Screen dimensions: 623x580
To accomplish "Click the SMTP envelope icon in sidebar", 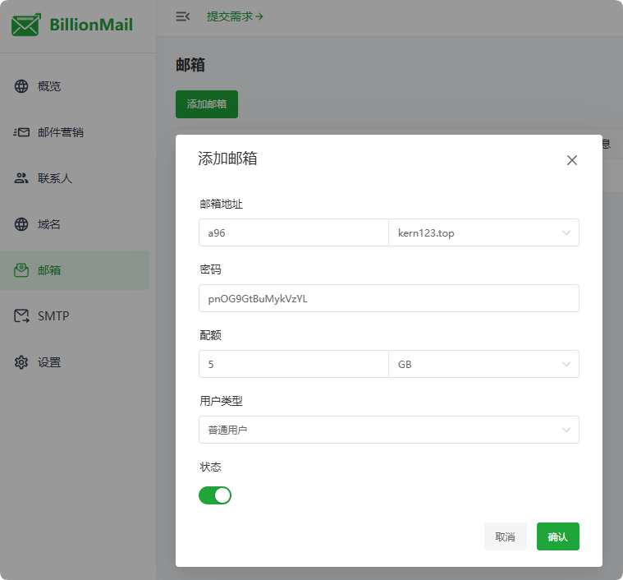I will 21,316.
